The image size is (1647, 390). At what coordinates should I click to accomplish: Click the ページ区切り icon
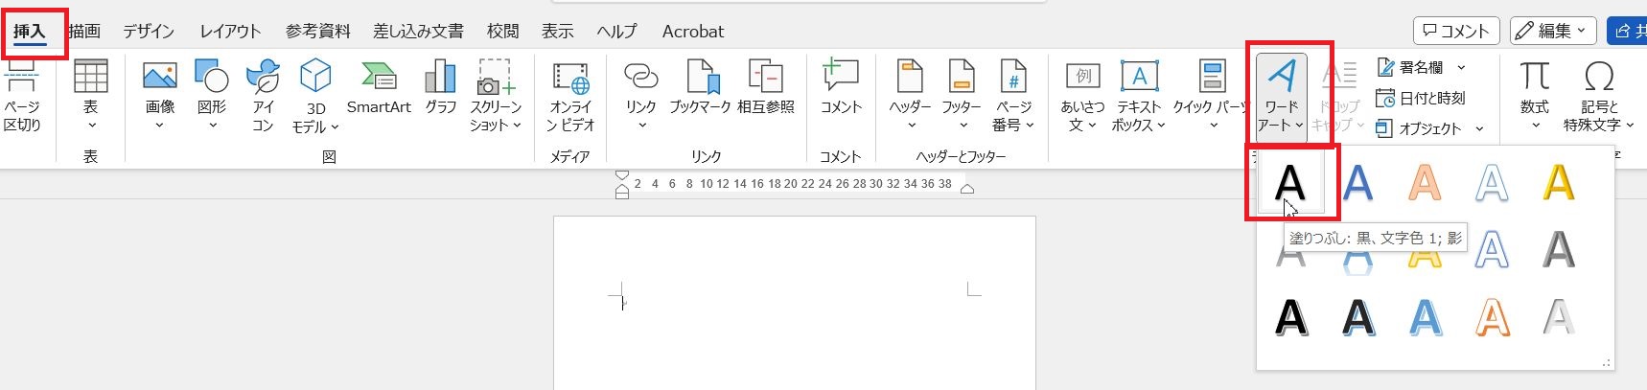tap(21, 76)
